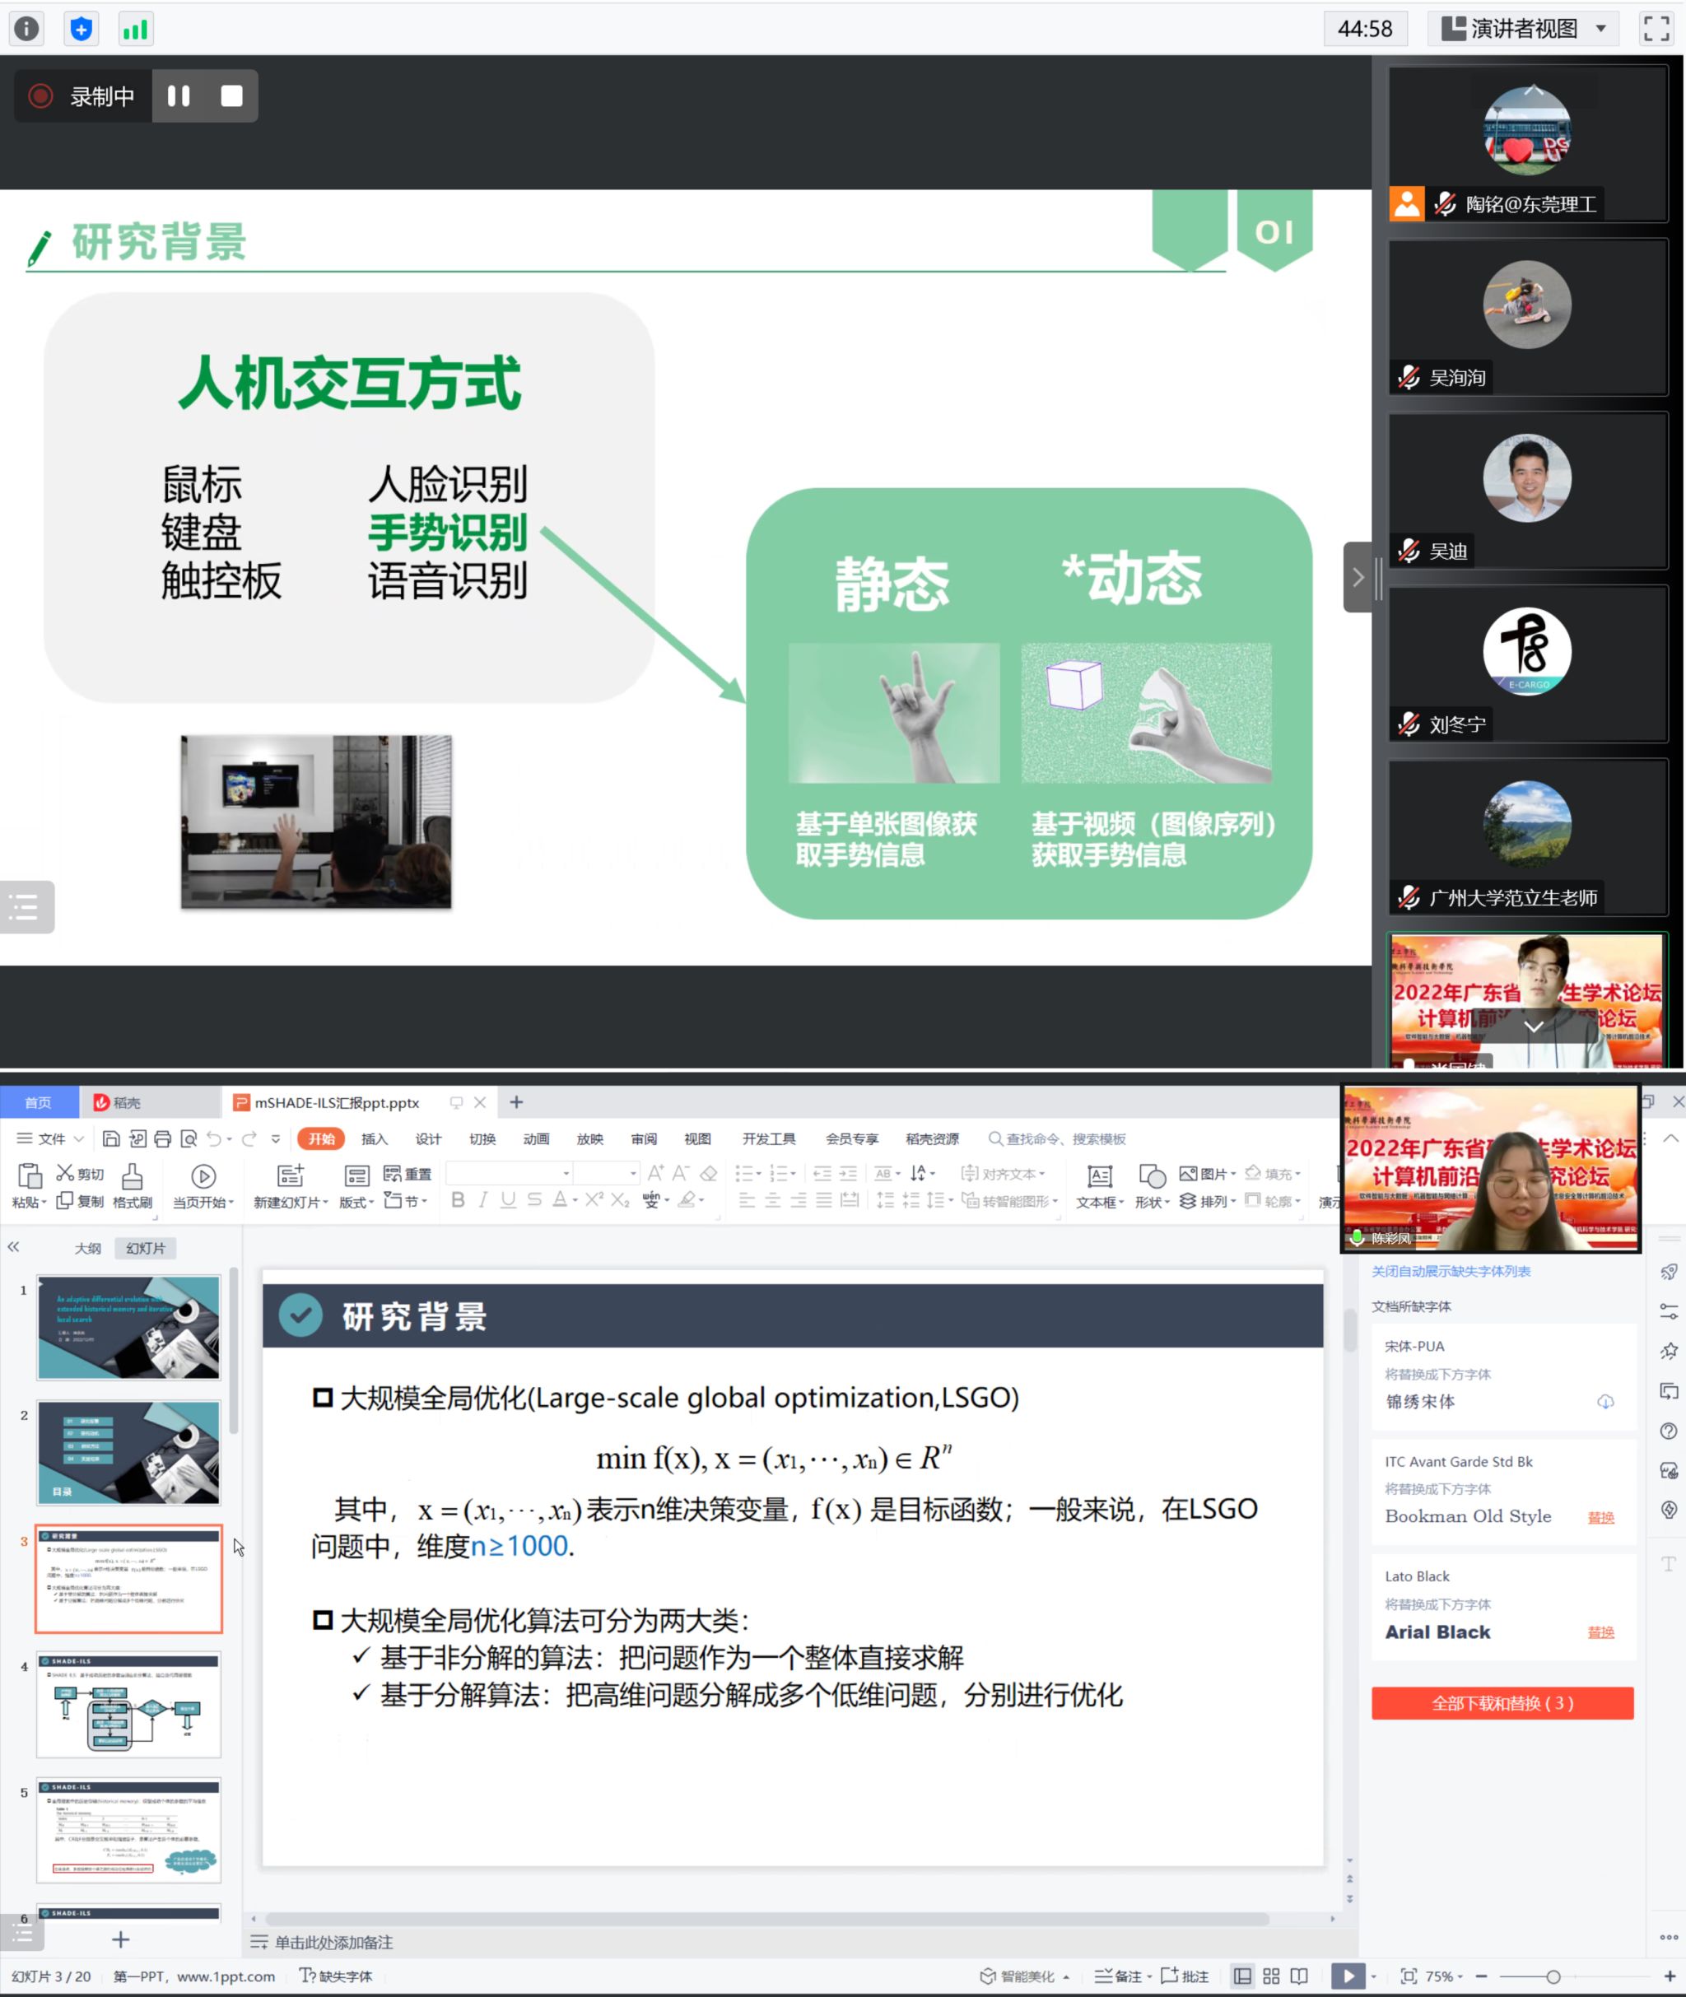Viewport: 1686px width, 1997px height.
Task: Click the format painter 格式刷 icon
Action: click(x=132, y=1175)
